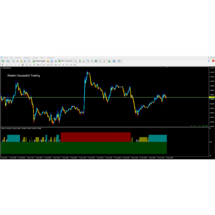Screen dimensions: 215x215
Task: Show the Data Window panel
Action: coord(17,61)
